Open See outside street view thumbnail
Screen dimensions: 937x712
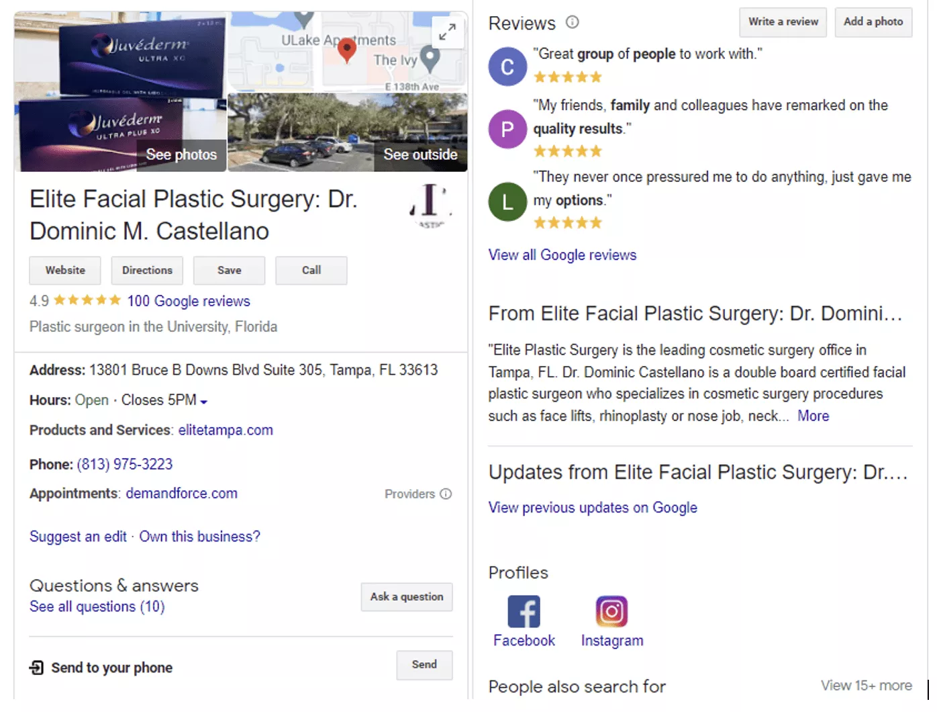[x=420, y=154]
